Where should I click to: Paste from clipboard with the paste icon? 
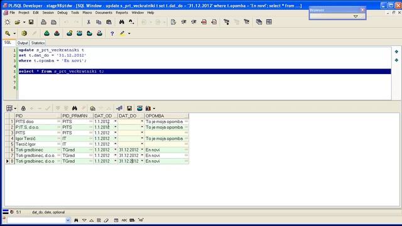[x=109, y=22]
